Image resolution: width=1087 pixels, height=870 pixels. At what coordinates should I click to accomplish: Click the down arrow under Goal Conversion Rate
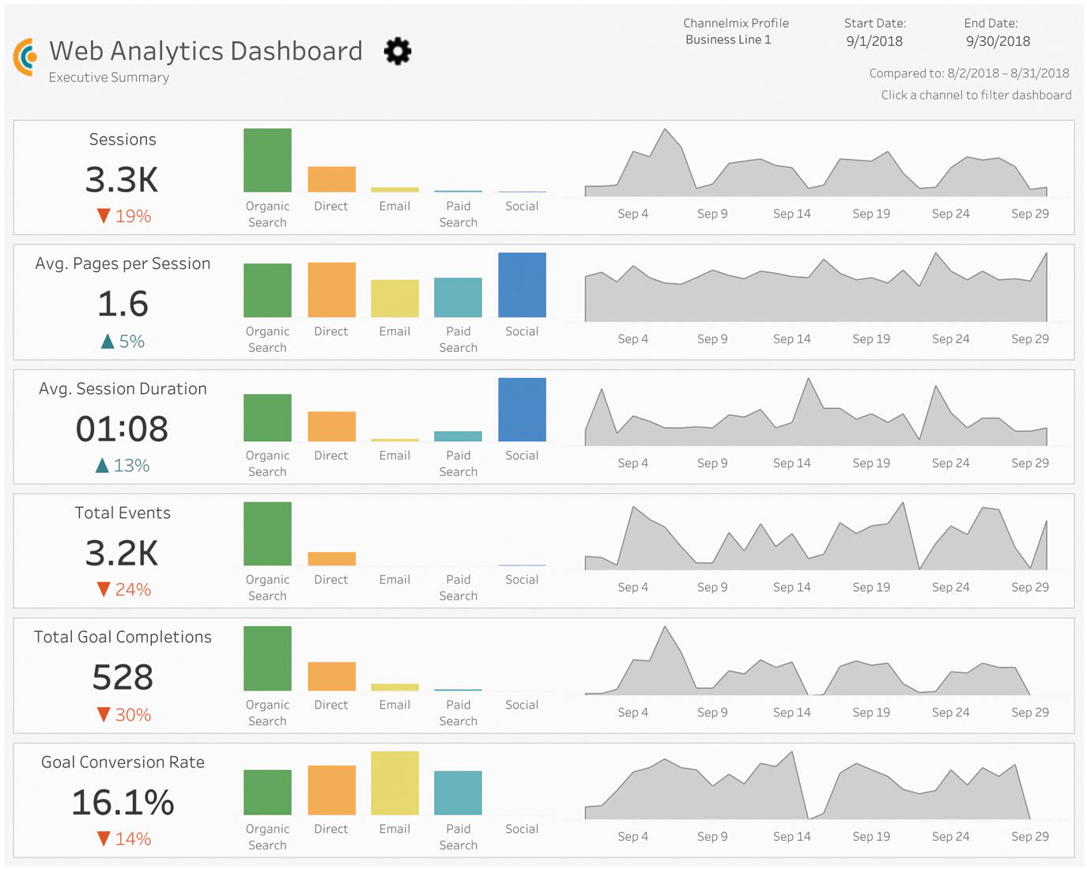click(x=104, y=839)
